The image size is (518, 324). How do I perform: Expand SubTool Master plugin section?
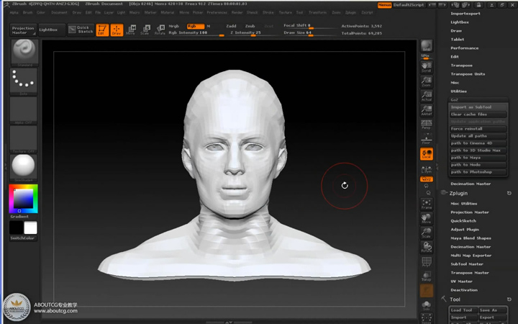[x=467, y=264]
